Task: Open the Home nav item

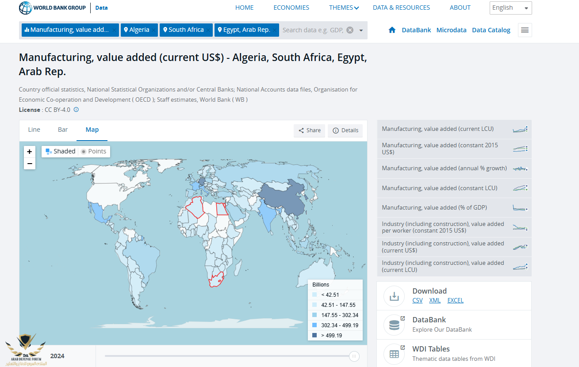Action: click(245, 8)
